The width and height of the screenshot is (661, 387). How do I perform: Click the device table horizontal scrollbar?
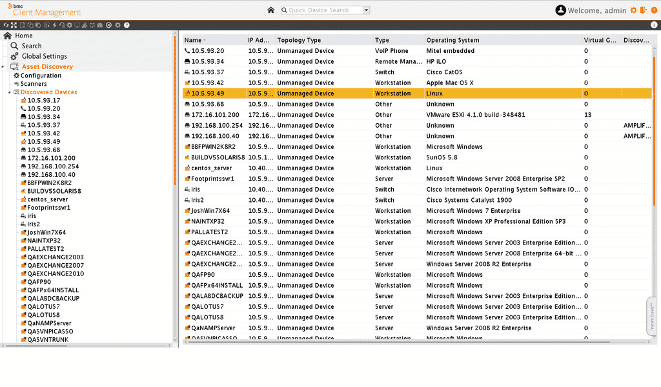(x=398, y=342)
